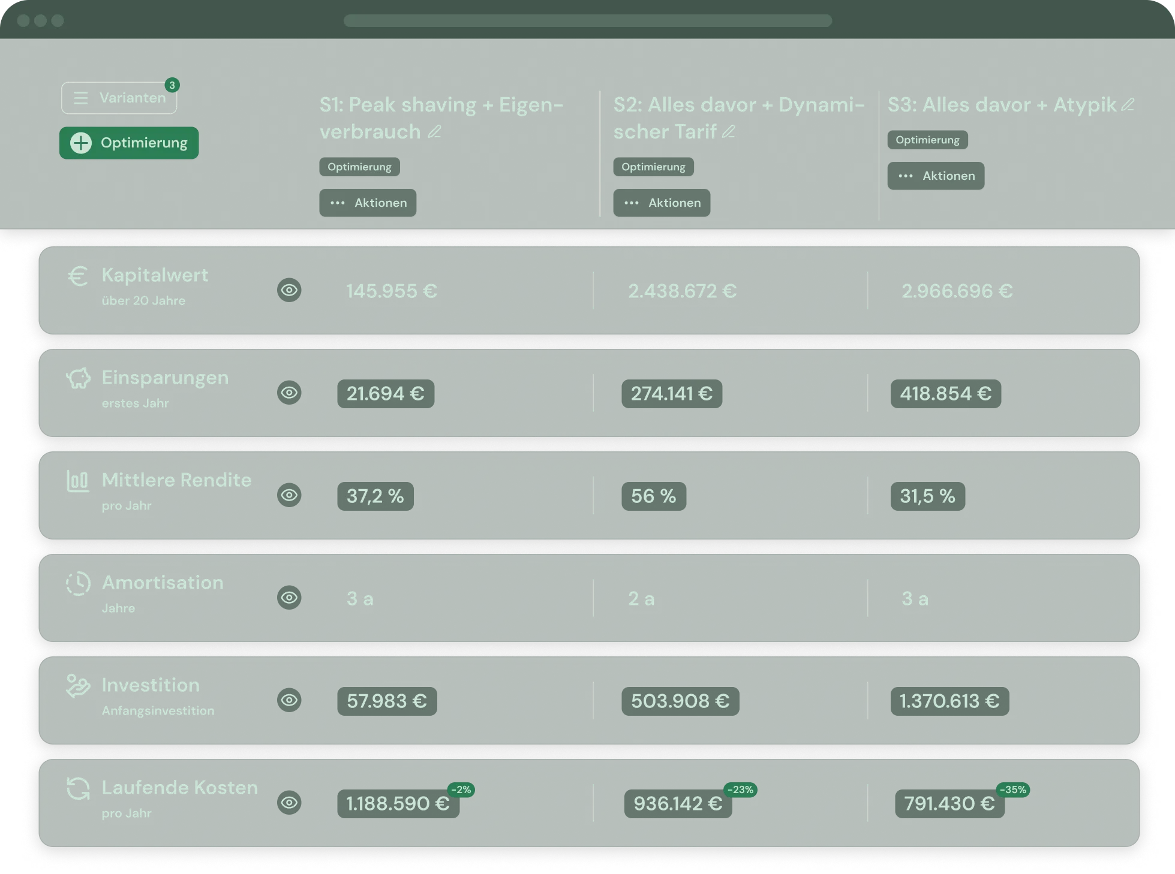The image size is (1175, 874).
Task: Toggle visibility eye for Kapitalwert row
Action: [x=289, y=290]
